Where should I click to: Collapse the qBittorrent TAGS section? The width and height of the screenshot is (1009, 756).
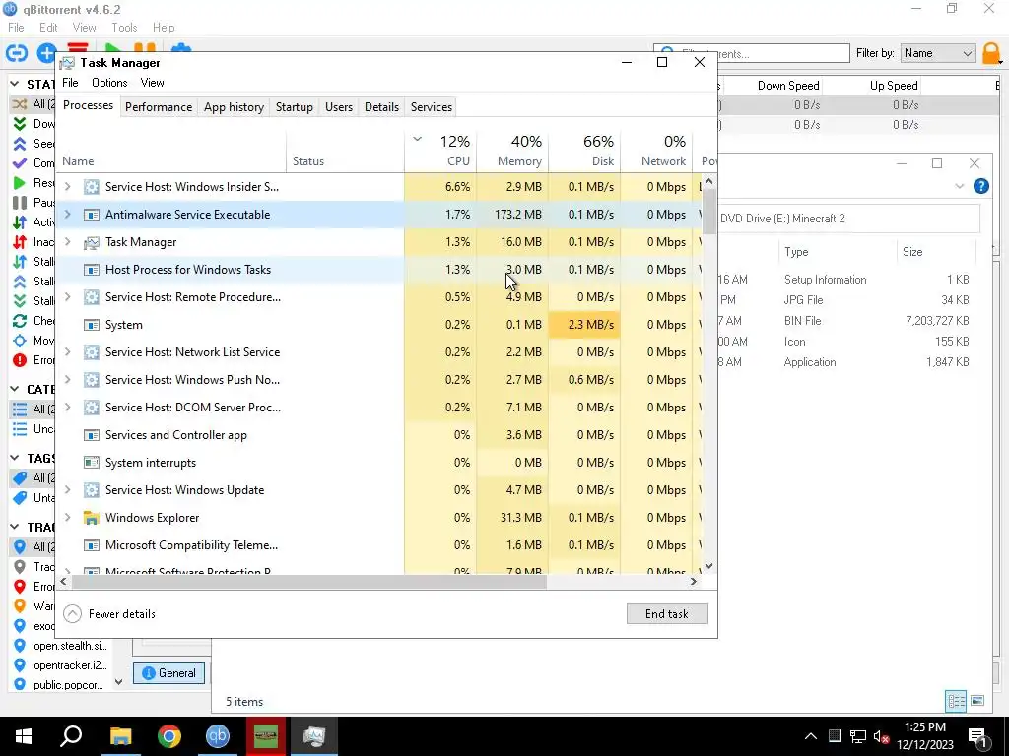(x=14, y=458)
